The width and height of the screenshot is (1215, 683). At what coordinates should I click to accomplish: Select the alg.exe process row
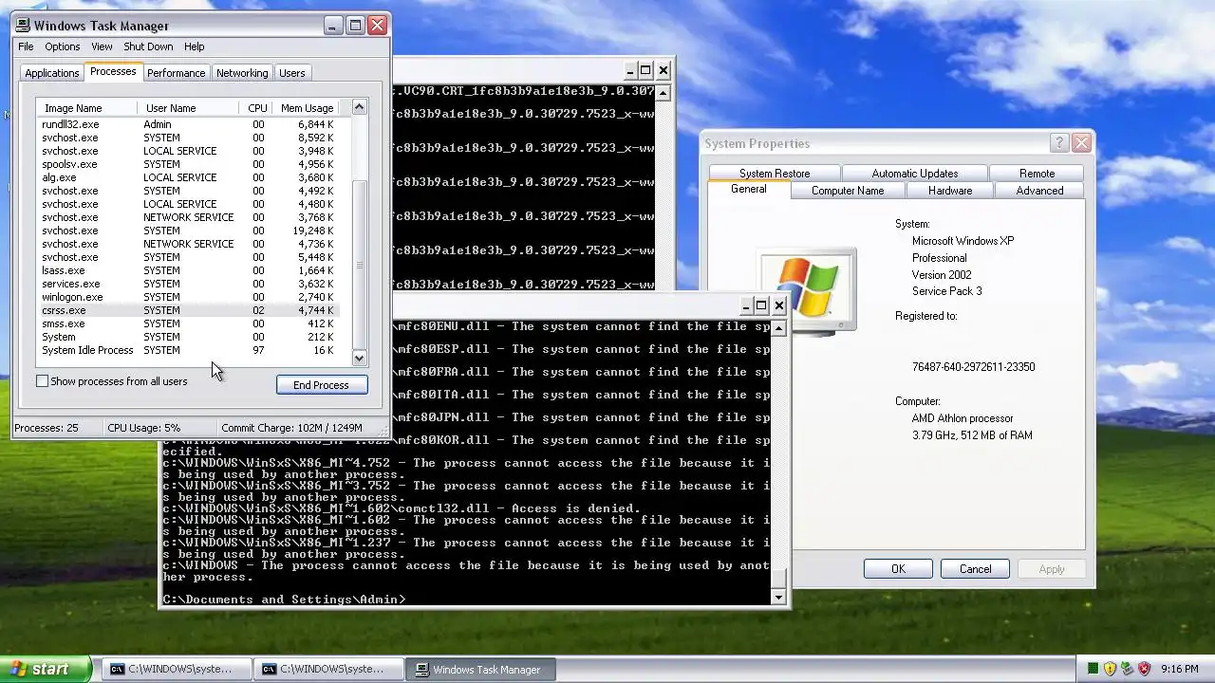tap(188, 177)
